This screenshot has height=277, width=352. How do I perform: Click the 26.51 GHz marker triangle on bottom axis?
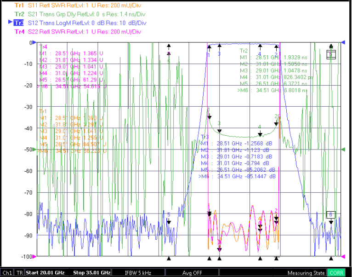(x=169, y=259)
